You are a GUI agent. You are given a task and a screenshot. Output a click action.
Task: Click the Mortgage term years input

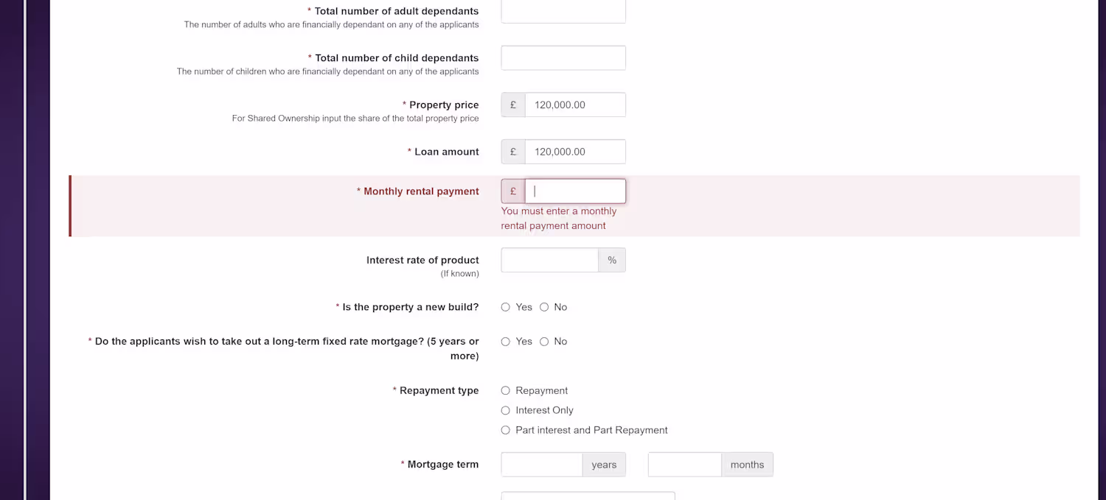coord(542,465)
